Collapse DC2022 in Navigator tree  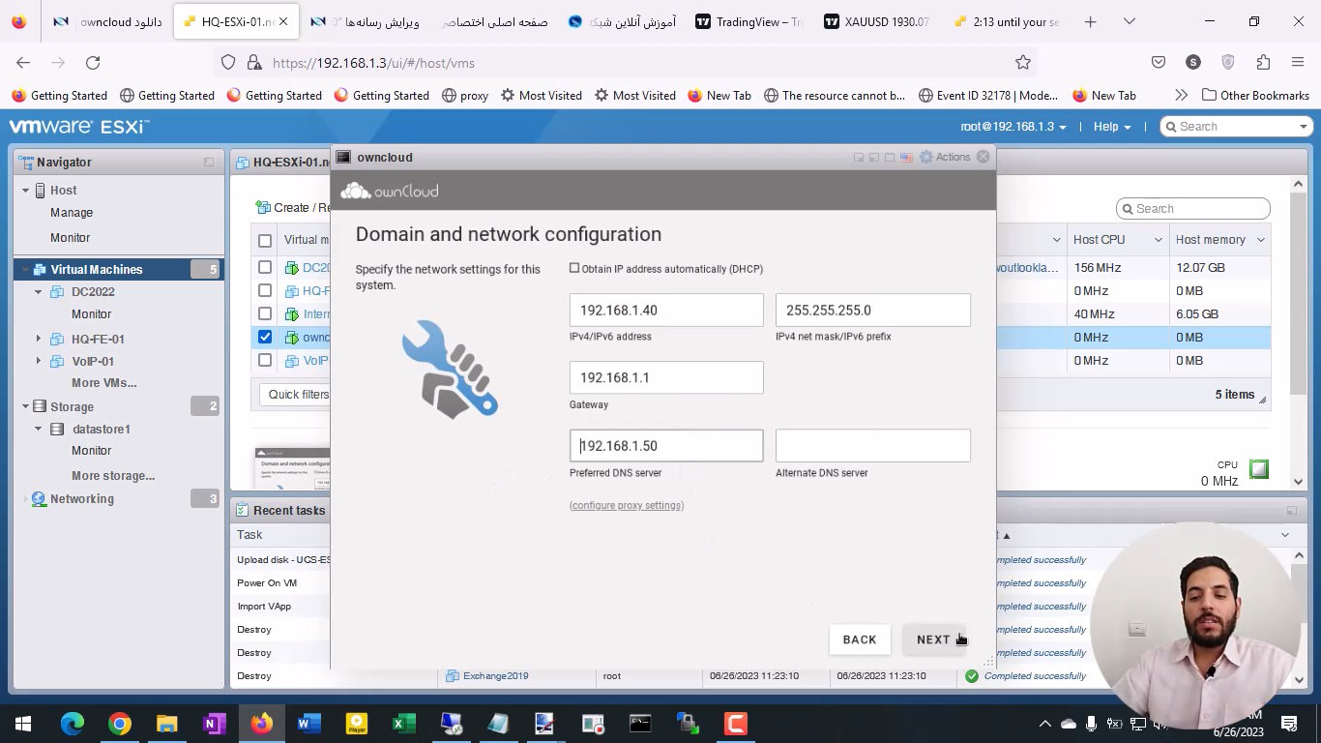39,291
